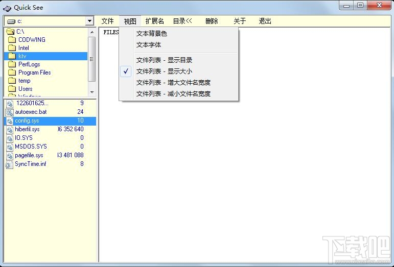Close the Quick See window

[x=379, y=6]
